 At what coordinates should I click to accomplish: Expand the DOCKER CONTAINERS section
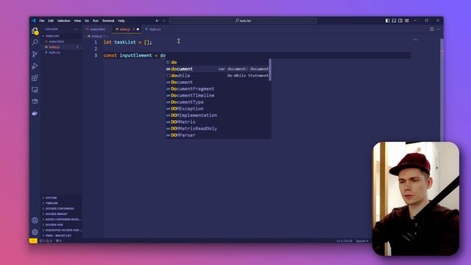pyautogui.click(x=61, y=208)
